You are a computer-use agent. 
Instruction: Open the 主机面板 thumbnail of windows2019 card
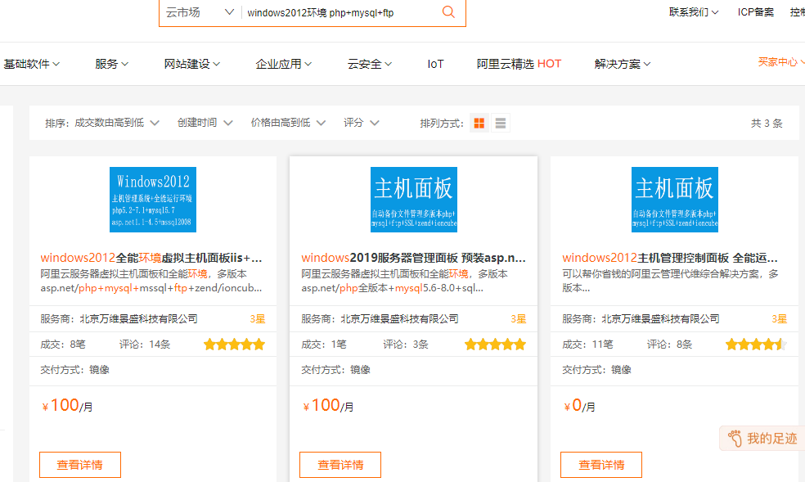click(414, 200)
